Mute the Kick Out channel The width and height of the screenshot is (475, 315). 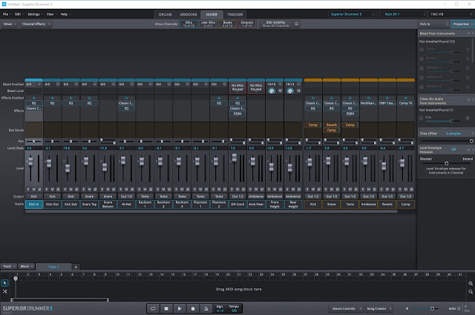53,189
